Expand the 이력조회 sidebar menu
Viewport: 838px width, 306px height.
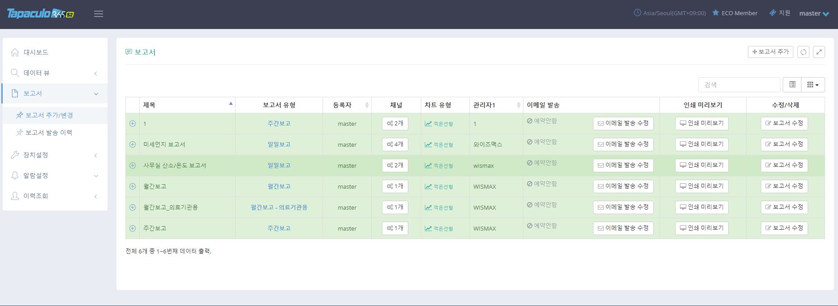pyautogui.click(x=55, y=196)
